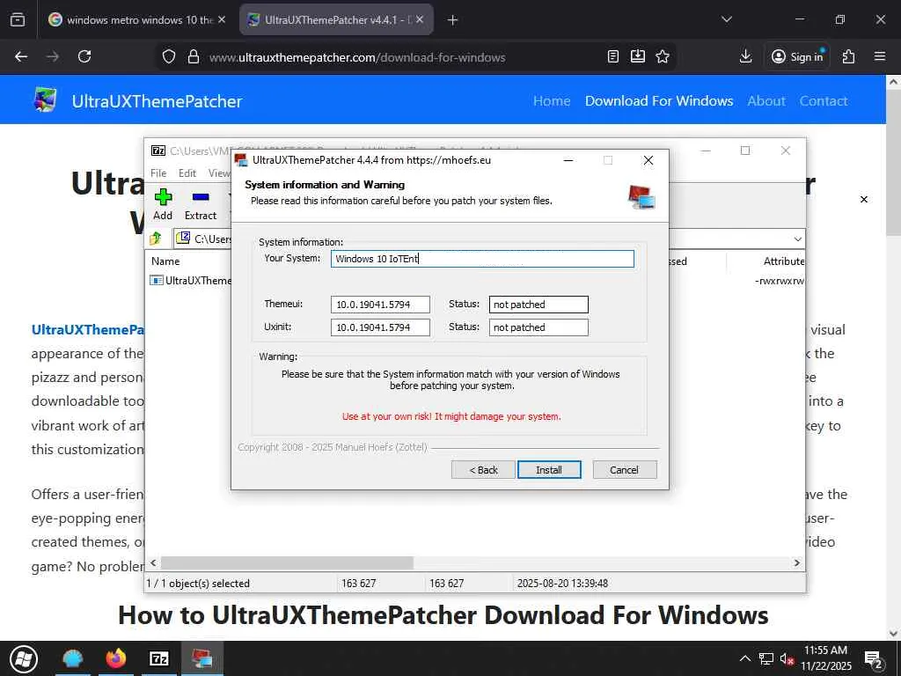Open the 7-Zip Edit menu
This screenshot has width=901, height=676.
point(187,173)
